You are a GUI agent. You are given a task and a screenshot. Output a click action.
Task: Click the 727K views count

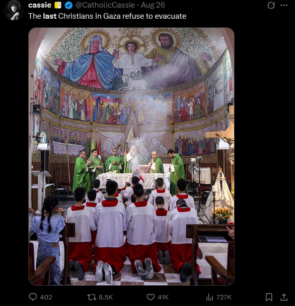click(224, 297)
